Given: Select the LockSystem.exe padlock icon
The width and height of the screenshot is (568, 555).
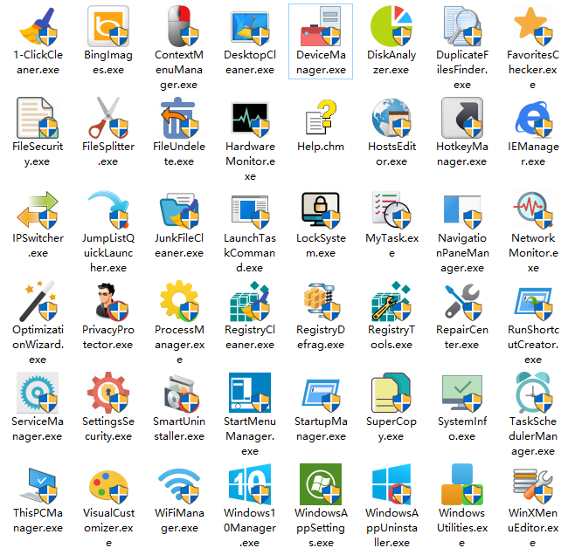Looking at the screenshot, I should [321, 209].
